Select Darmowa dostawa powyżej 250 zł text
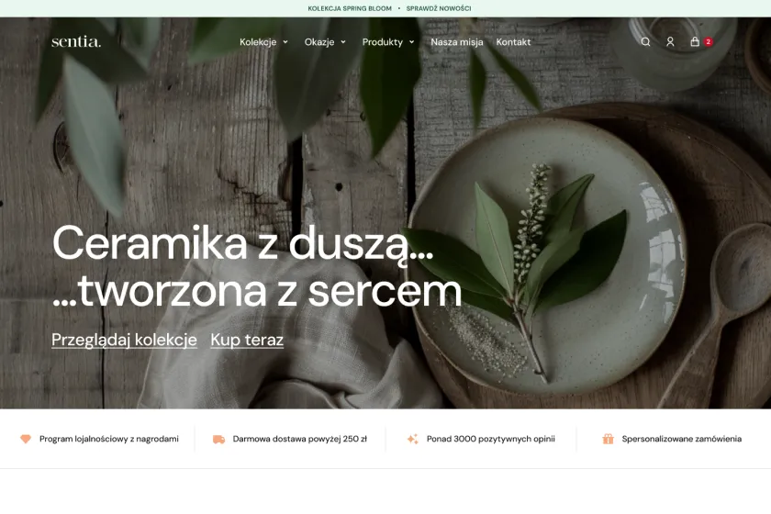The image size is (771, 514). 300,439
